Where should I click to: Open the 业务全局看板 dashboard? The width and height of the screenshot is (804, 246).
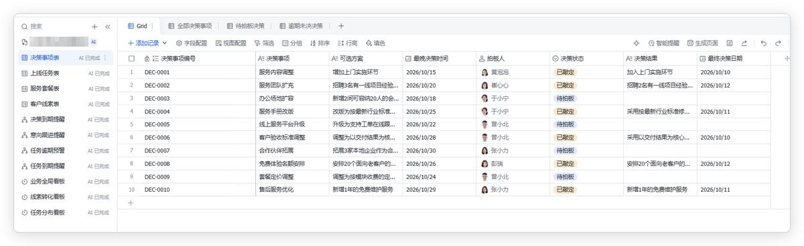click(x=65, y=181)
